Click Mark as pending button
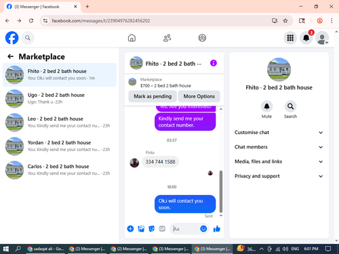The image size is (339, 254). coord(153,96)
